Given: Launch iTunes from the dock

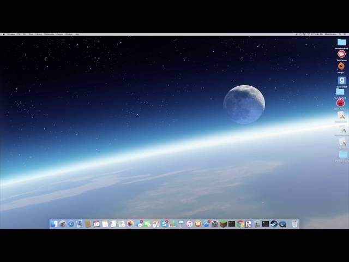Looking at the screenshot, I should [189, 224].
